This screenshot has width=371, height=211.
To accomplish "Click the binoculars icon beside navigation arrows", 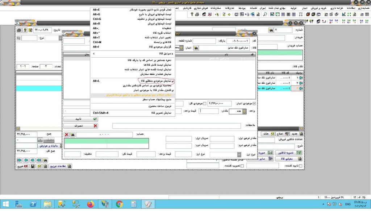I will (45, 160).
